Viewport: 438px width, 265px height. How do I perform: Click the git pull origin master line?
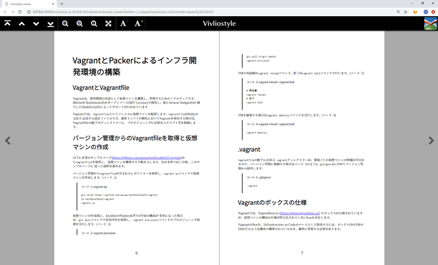pos(261,57)
